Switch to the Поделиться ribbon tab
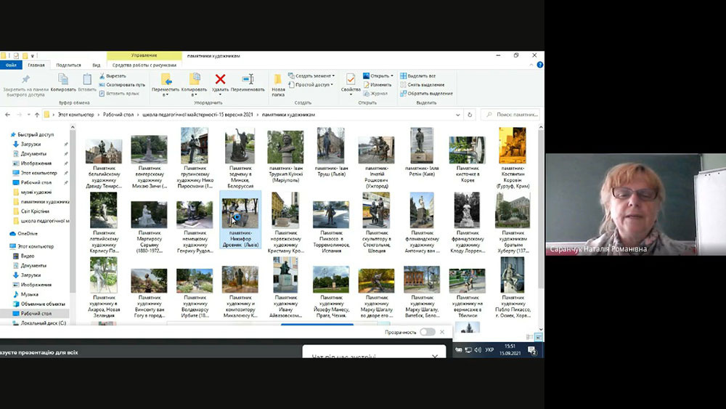The width and height of the screenshot is (726, 409). click(68, 65)
